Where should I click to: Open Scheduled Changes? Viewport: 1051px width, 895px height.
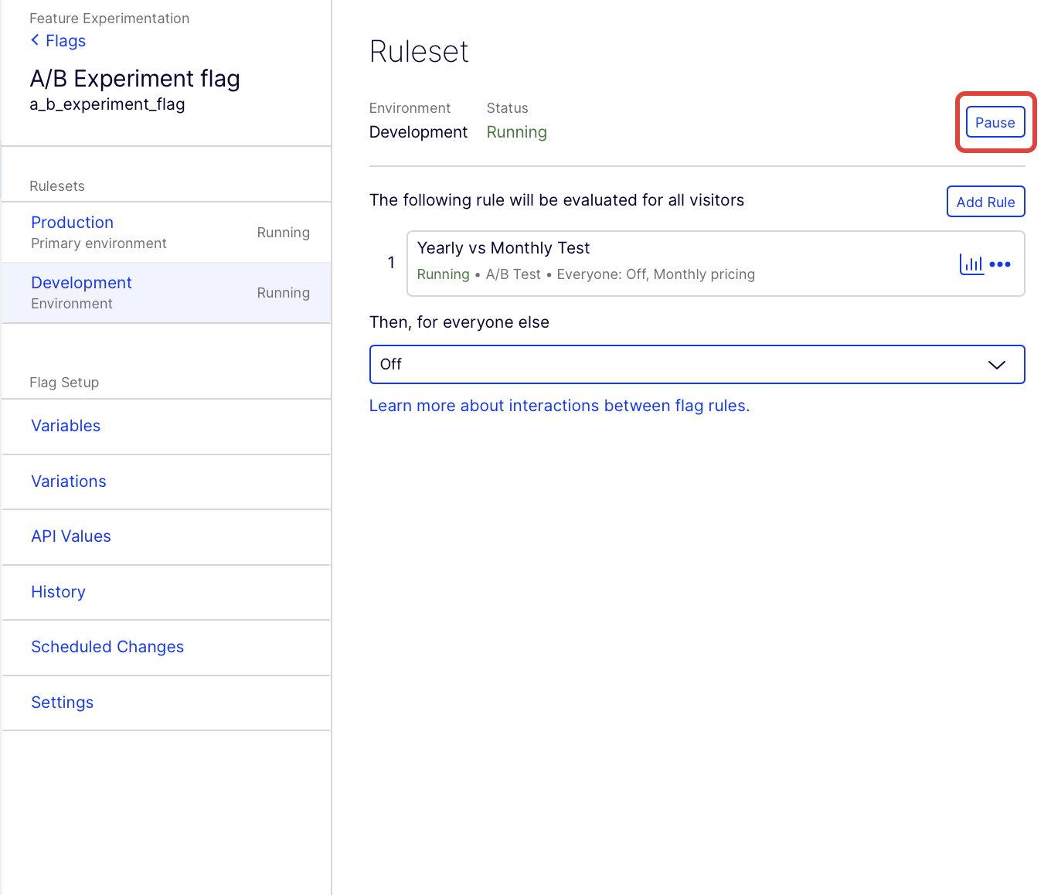click(x=107, y=647)
